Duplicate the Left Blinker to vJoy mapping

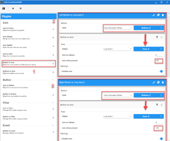[158, 15]
